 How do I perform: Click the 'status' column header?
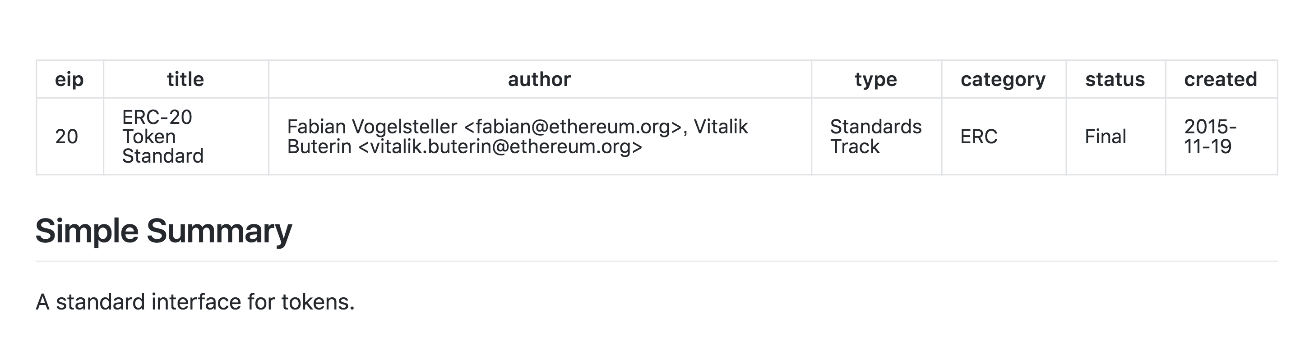[1115, 79]
